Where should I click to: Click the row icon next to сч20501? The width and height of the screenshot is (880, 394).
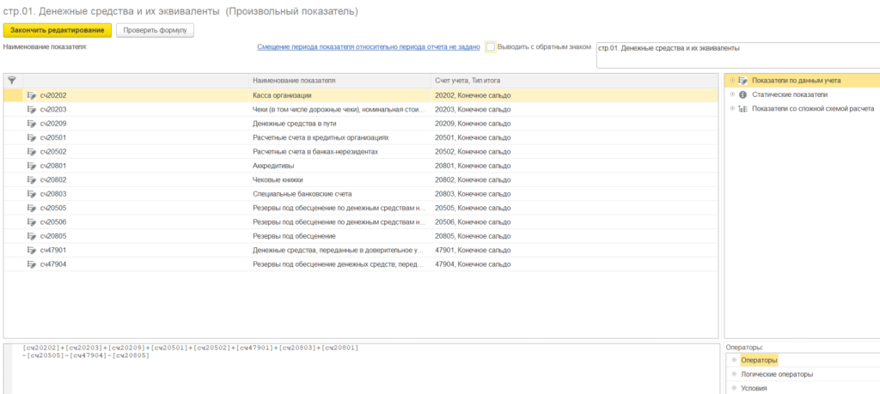pyautogui.click(x=32, y=137)
